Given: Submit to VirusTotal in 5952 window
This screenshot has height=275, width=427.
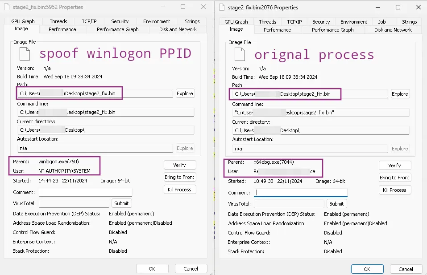Looking at the screenshot, I should pos(121,203).
